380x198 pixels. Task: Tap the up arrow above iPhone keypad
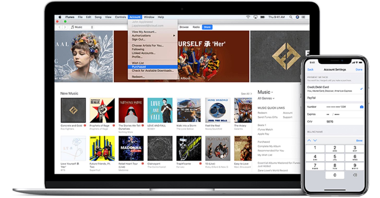[x=309, y=140]
